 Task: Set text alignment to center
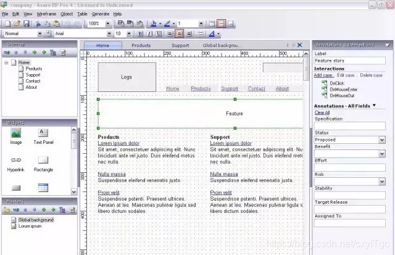click(180, 34)
